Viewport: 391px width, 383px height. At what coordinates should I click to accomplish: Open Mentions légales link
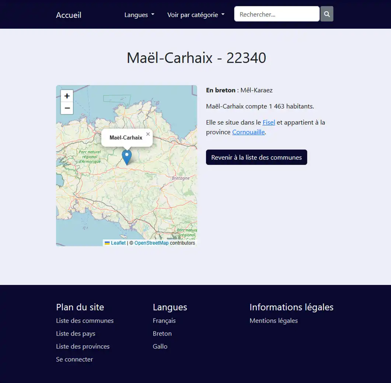click(x=273, y=320)
